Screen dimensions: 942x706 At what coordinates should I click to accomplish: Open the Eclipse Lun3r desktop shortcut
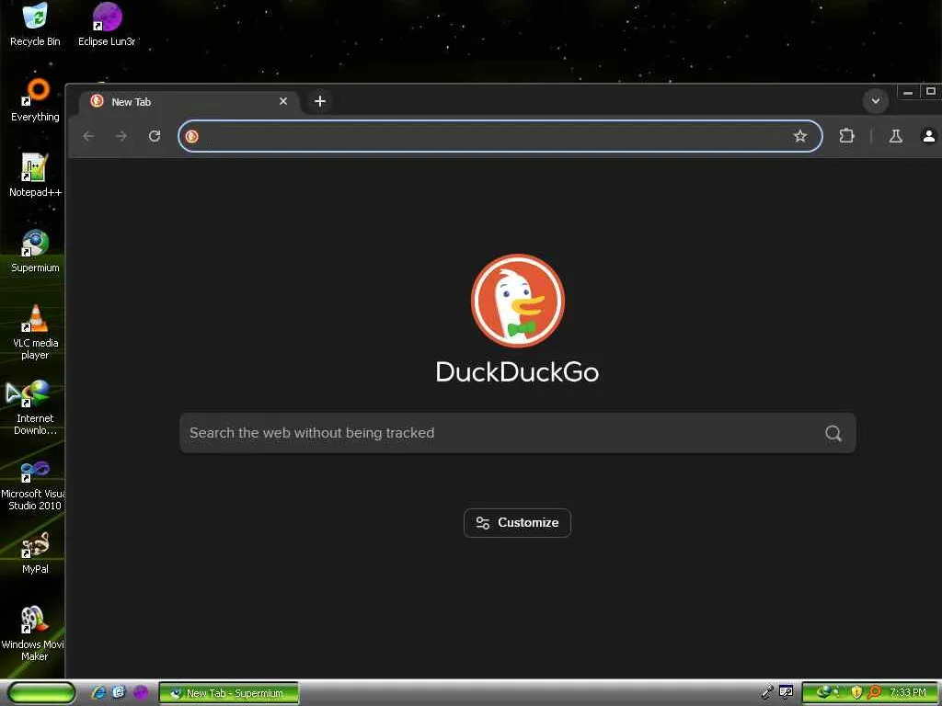coord(108,24)
